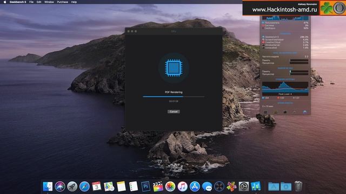Click the www.Hackintosh-amd.ru link banner

click(285, 10)
